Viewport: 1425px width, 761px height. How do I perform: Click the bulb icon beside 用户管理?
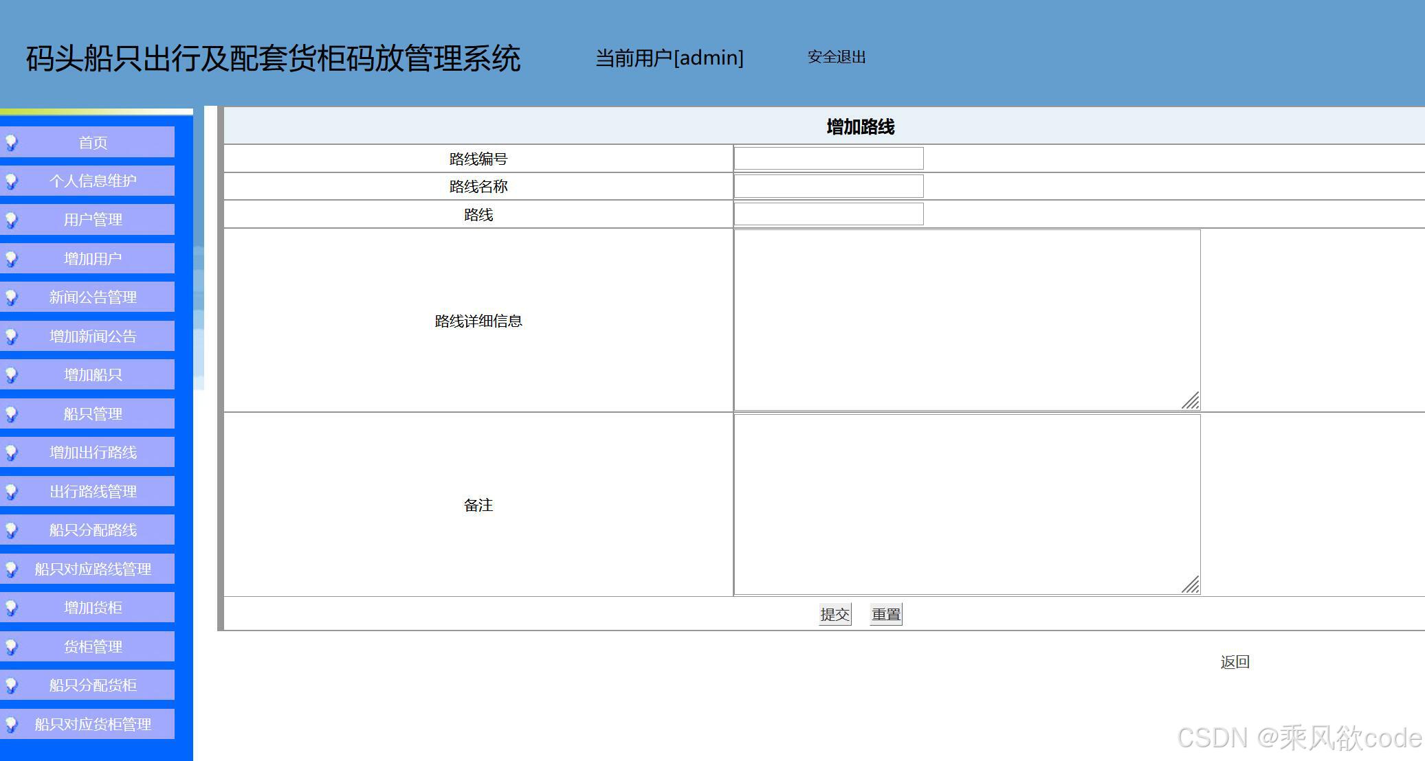[x=12, y=220]
